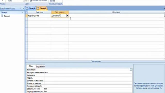Click the Тип данных column header
Screen dimensions: 165x93
(60, 12)
